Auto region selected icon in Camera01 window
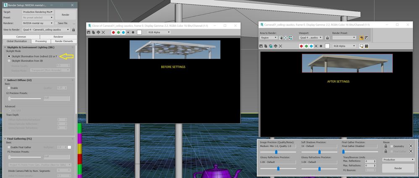 point(285,38)
